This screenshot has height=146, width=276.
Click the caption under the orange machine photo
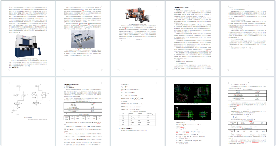(x=138, y=24)
